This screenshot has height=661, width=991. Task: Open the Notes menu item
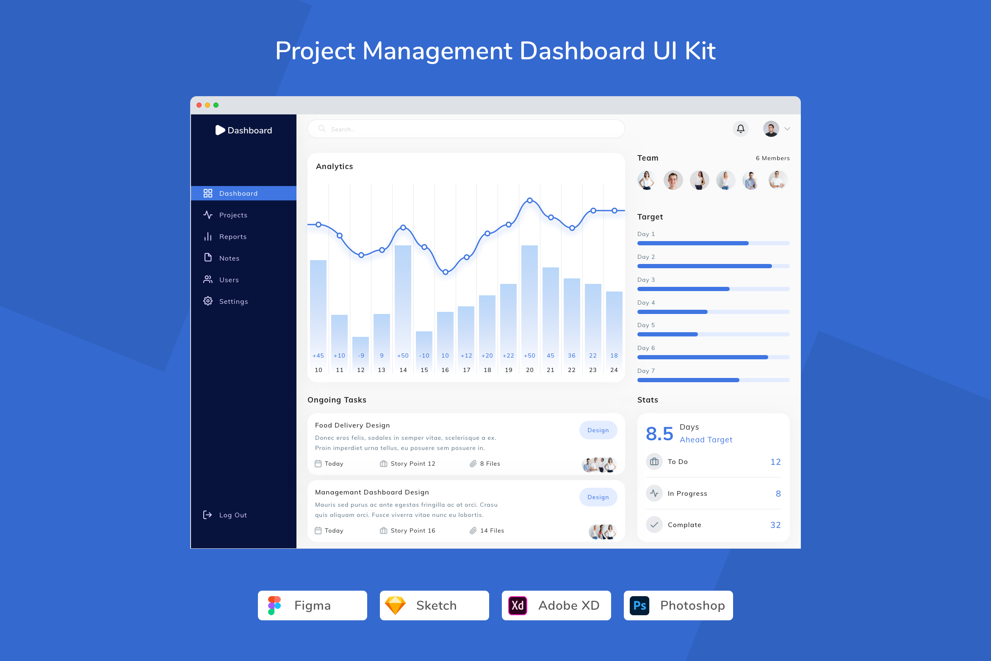point(244,258)
